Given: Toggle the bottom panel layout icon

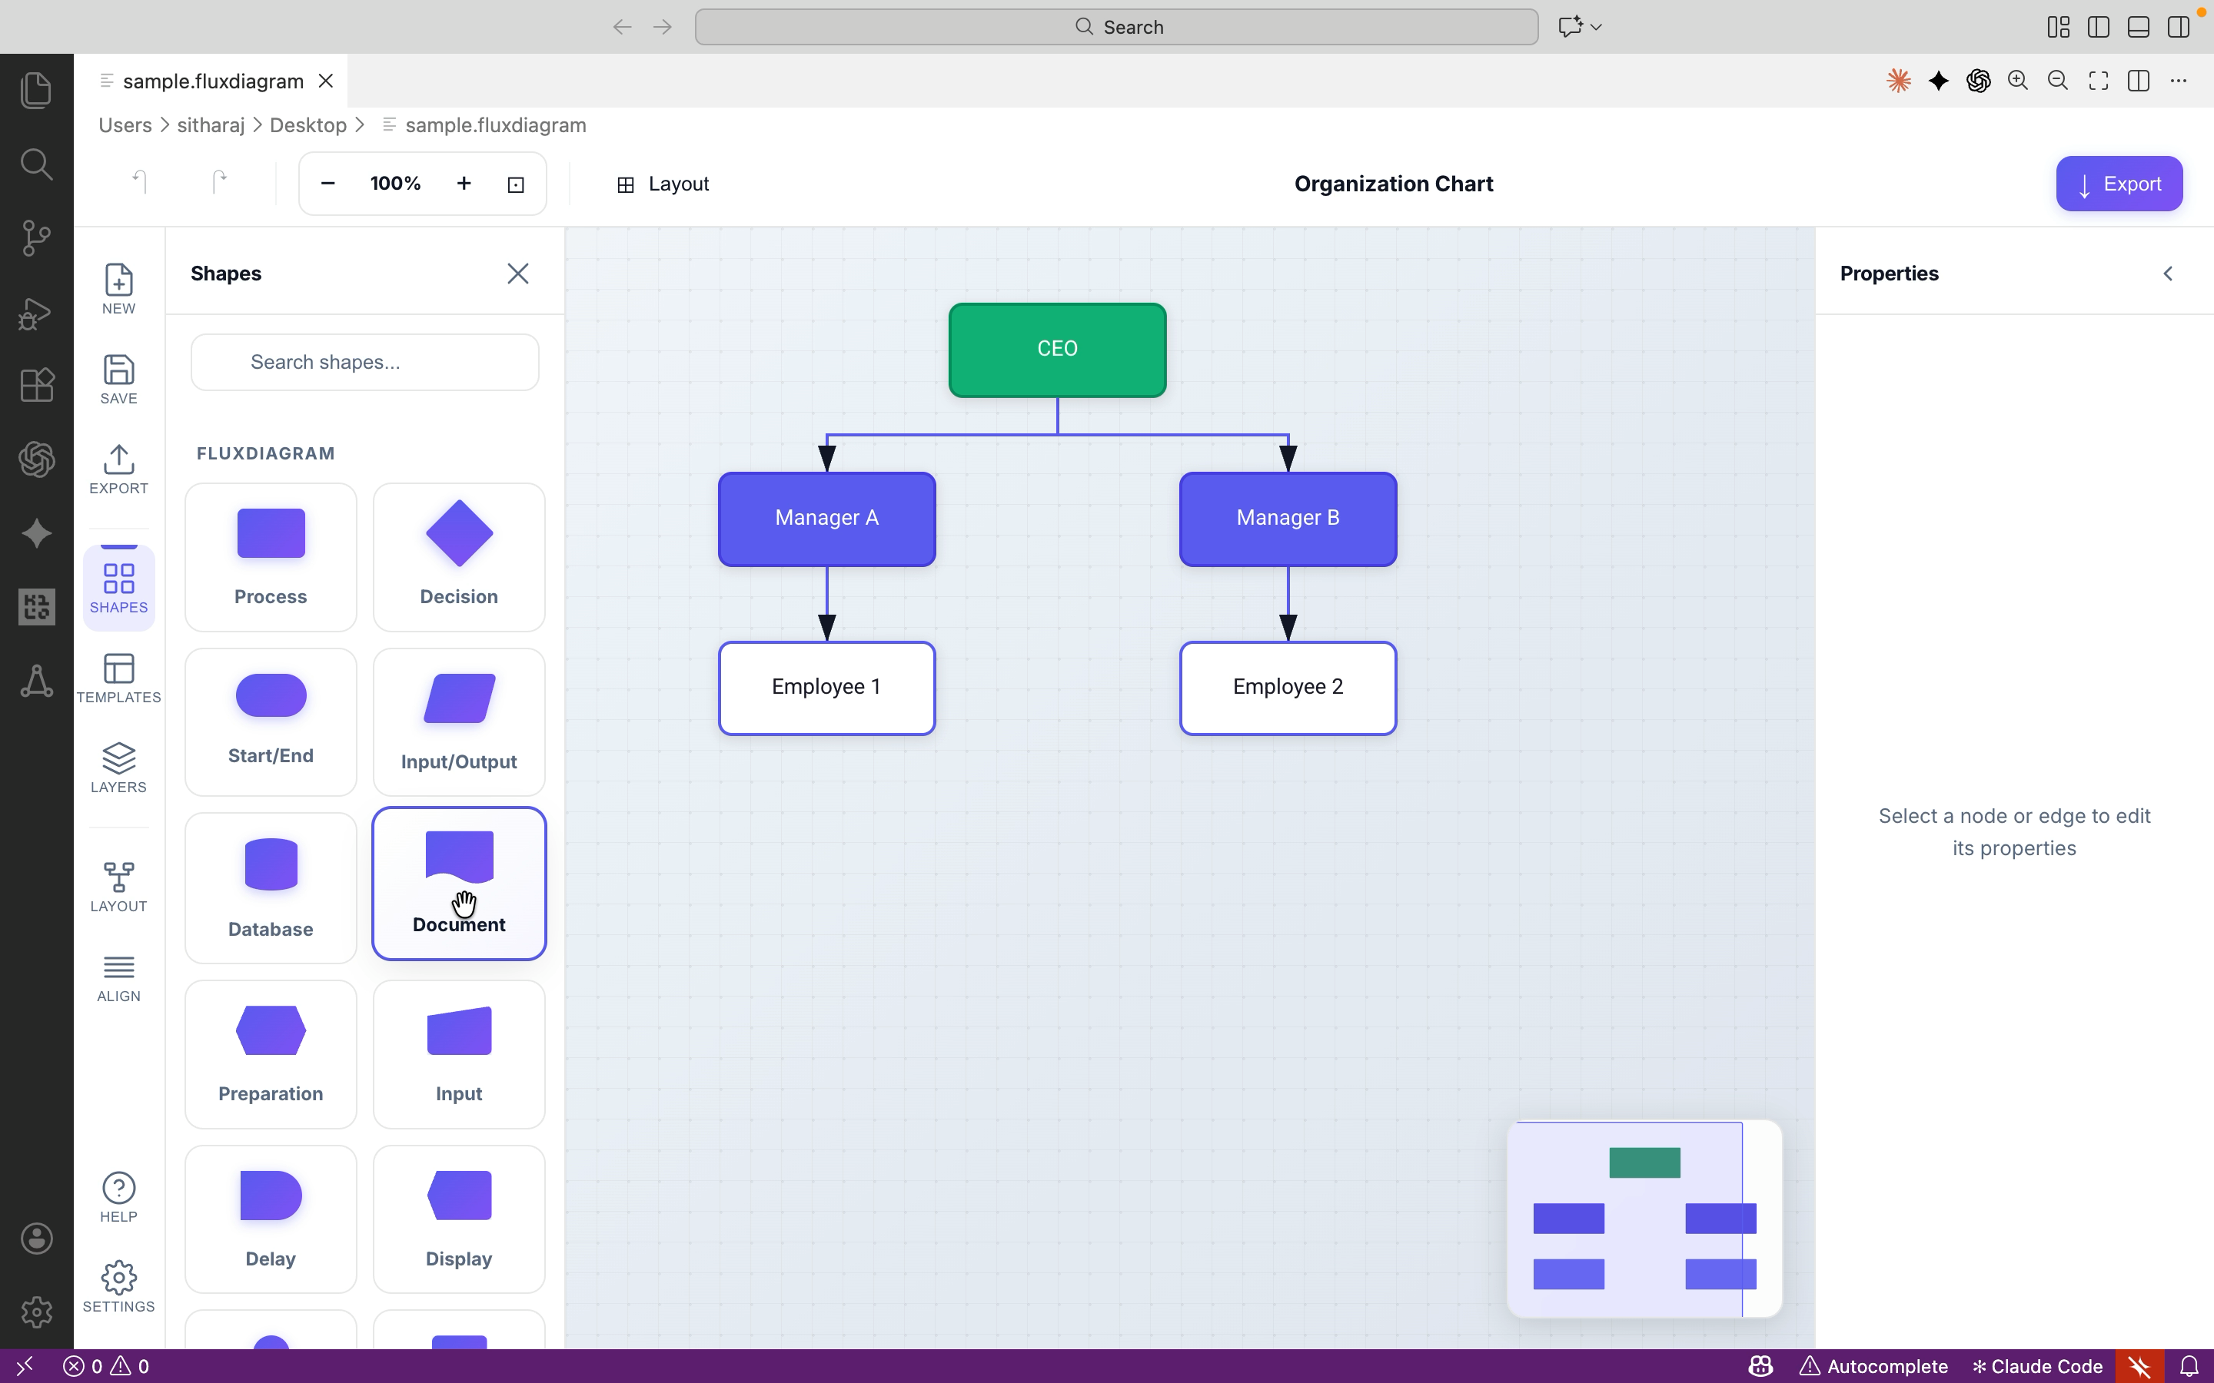Looking at the screenshot, I should coord(2138,27).
